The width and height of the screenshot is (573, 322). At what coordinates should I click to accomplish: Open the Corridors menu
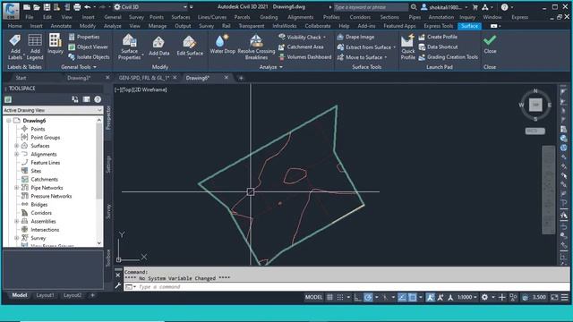[x=360, y=17]
